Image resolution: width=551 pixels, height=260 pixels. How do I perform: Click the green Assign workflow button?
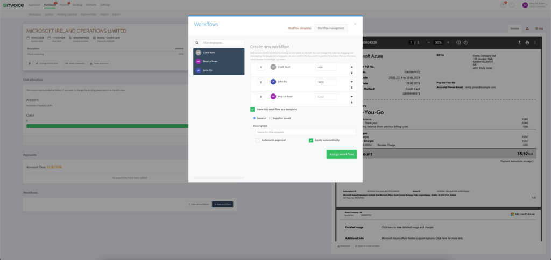tap(341, 154)
